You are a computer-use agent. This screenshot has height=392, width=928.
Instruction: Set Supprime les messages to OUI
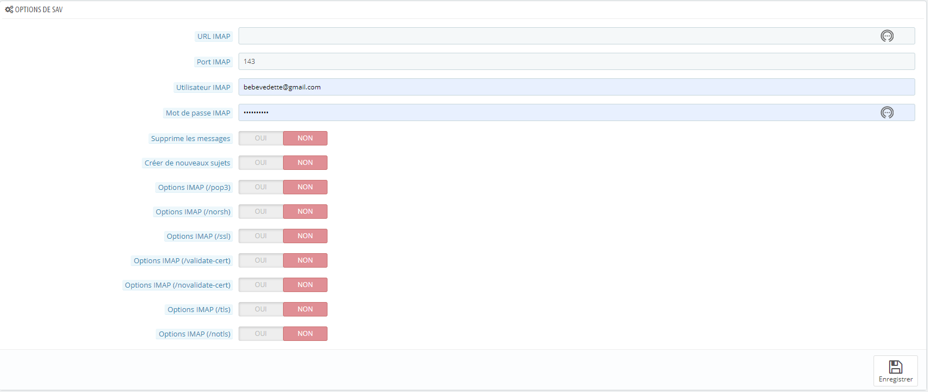coord(261,138)
